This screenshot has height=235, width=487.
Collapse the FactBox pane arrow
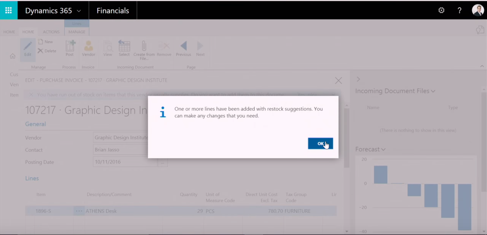(358, 79)
